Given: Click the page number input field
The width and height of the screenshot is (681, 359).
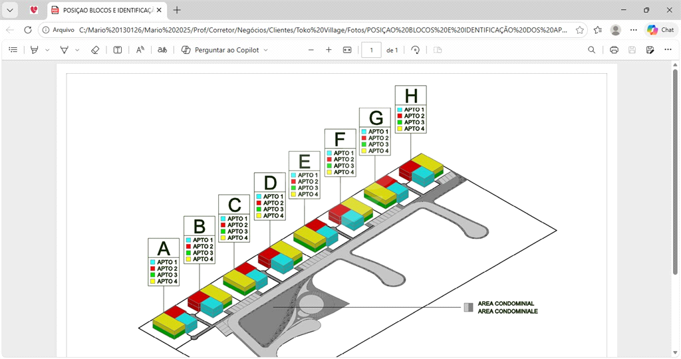Looking at the screenshot, I should [371, 50].
